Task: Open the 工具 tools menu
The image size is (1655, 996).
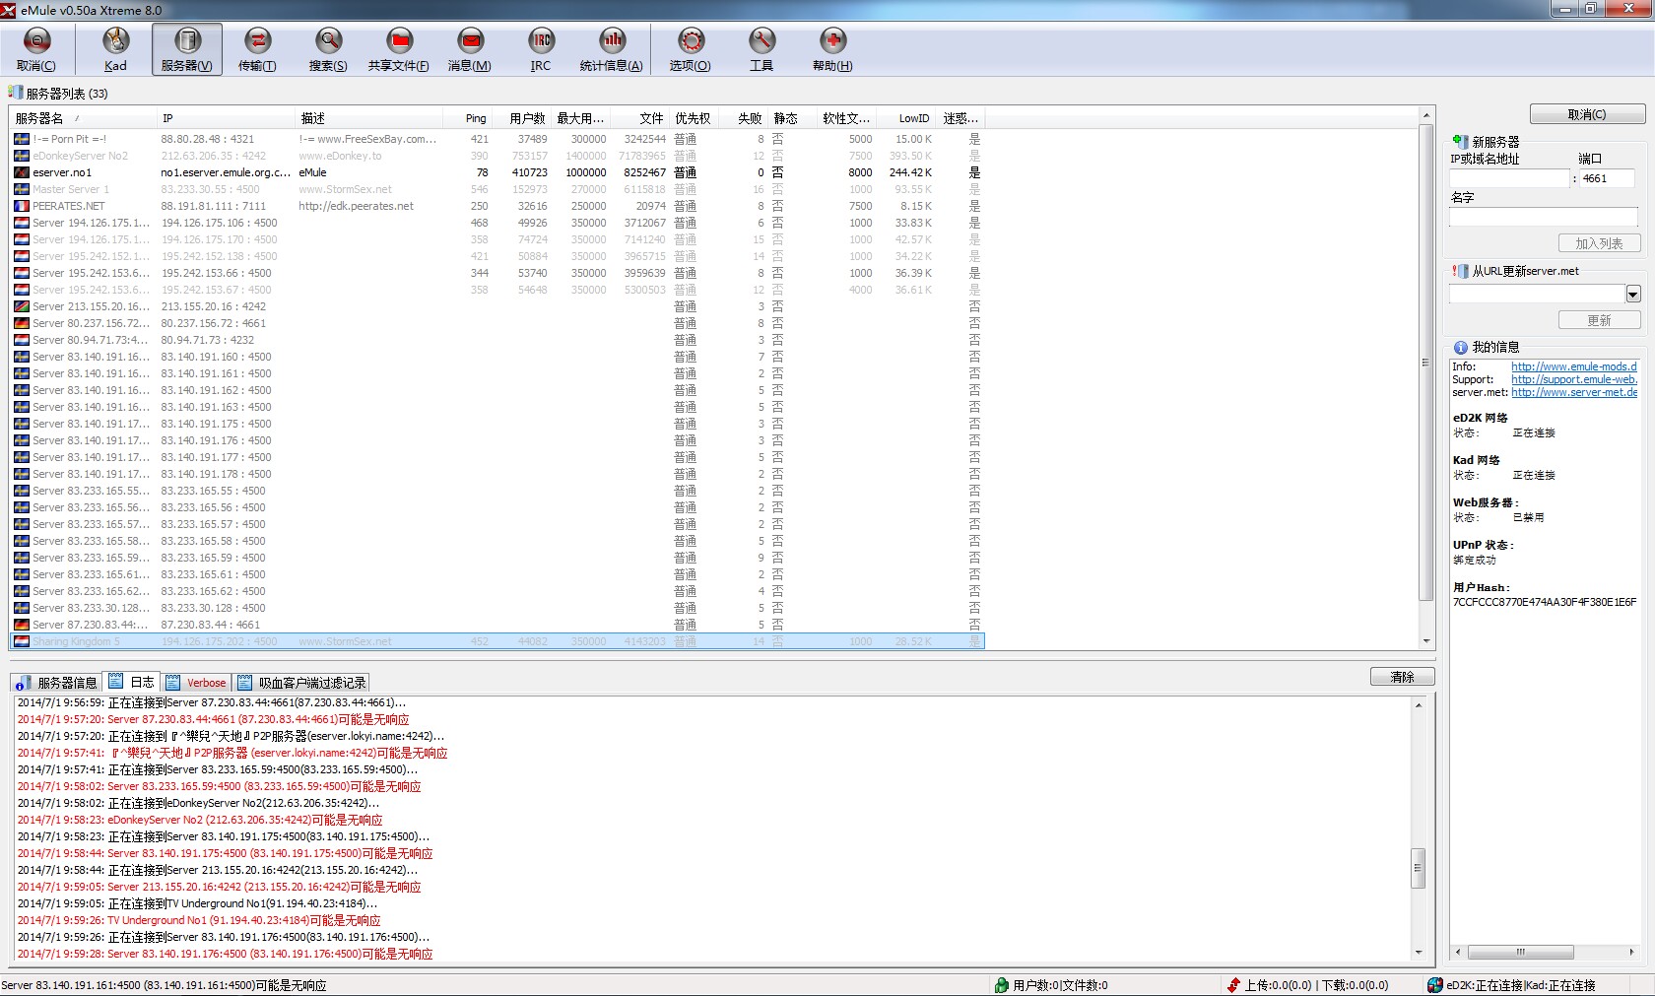Action: click(761, 49)
